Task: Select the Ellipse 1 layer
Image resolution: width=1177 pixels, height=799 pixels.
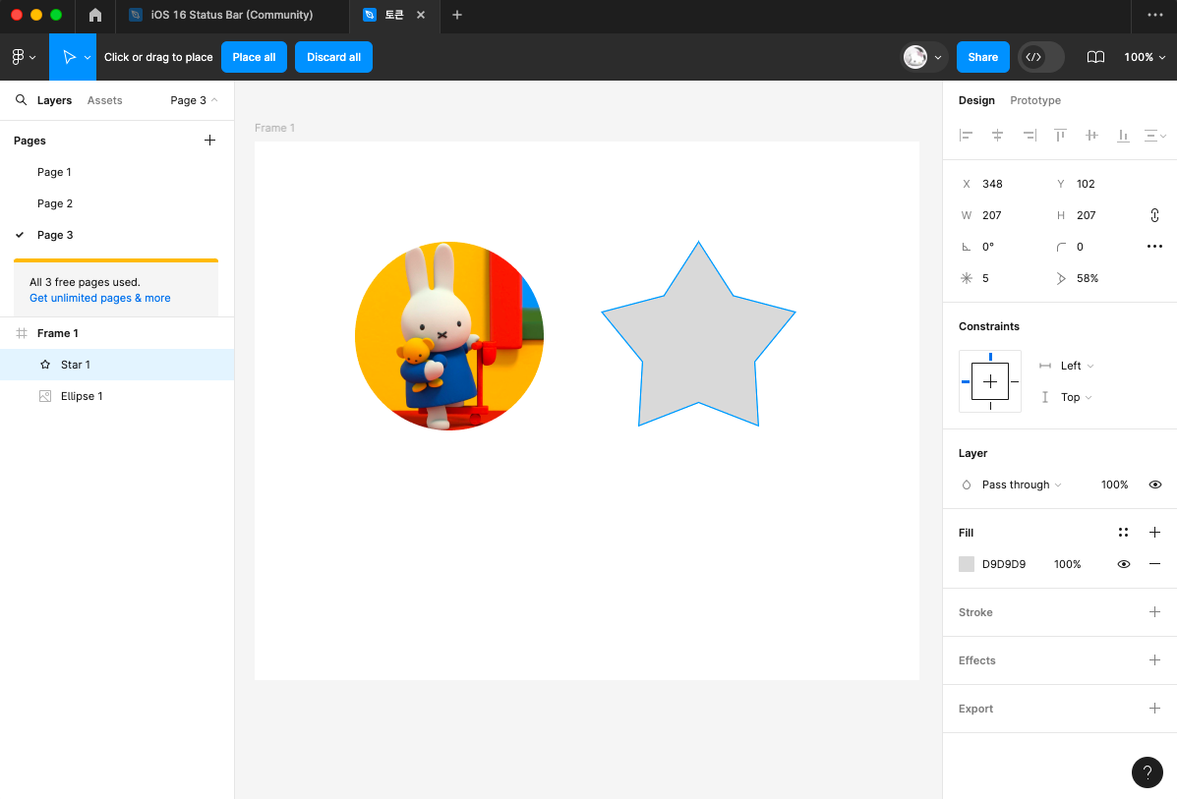Action: pyautogui.click(x=117, y=396)
